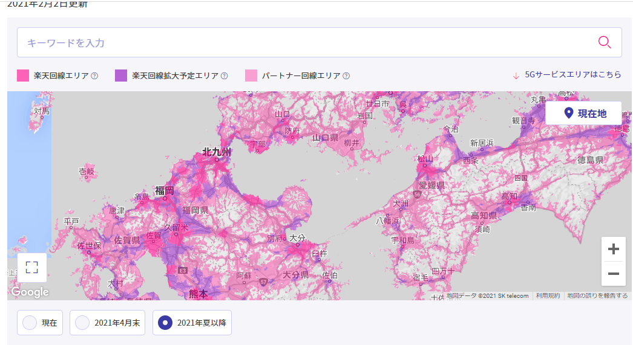The width and height of the screenshot is (633, 345).
Task: Open help icon next to 楽天回線拡大予定エリア
Action: click(x=225, y=76)
